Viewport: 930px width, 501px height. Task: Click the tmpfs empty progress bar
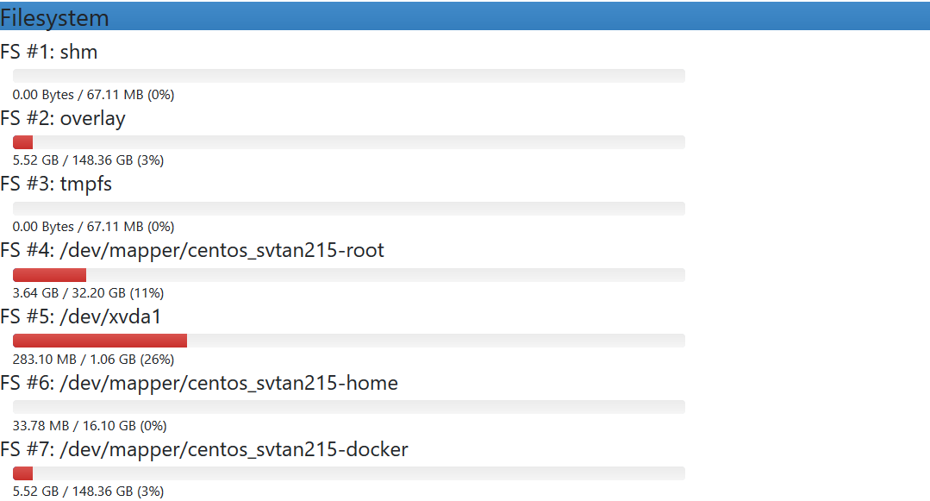click(349, 209)
